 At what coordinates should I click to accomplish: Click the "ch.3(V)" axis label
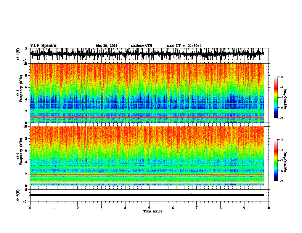click(x=18, y=195)
